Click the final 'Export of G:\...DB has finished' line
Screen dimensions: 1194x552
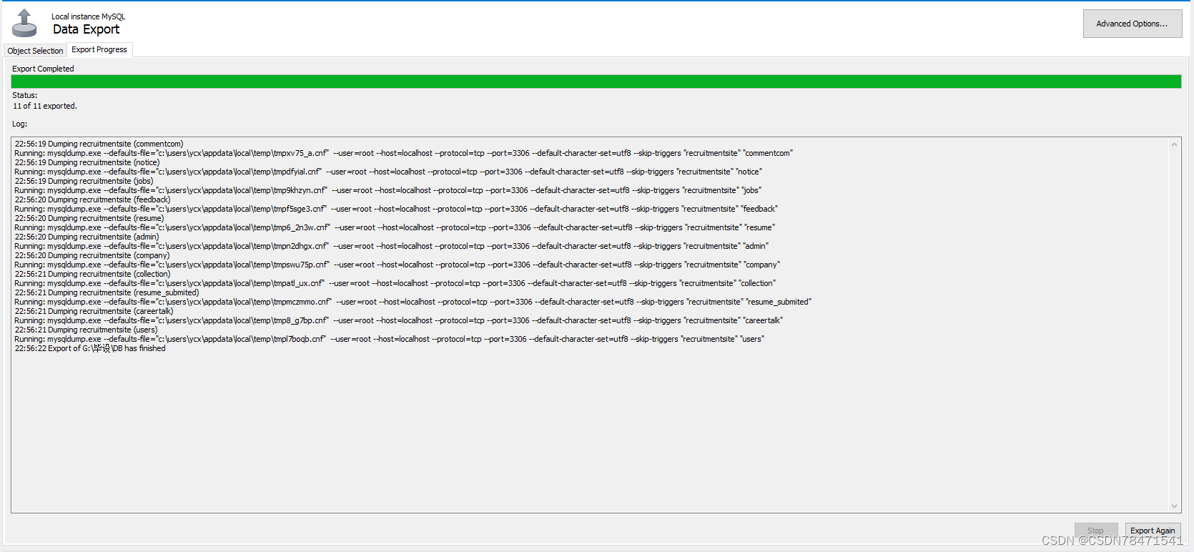(90, 348)
